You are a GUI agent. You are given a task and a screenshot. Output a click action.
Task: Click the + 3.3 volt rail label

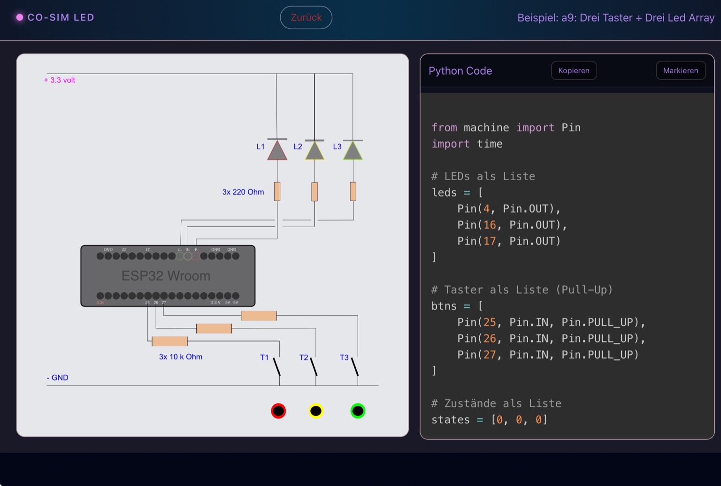point(60,80)
